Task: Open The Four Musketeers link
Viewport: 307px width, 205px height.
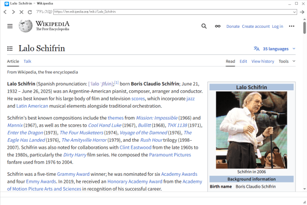Action: coord(82,133)
